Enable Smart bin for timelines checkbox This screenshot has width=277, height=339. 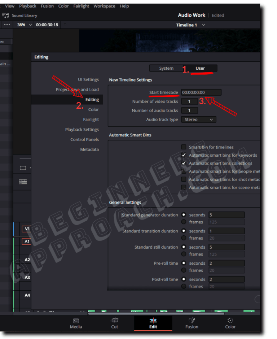coord(184,147)
